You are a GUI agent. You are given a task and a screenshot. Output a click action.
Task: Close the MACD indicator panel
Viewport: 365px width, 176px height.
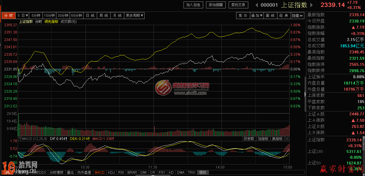[x=287, y=139]
